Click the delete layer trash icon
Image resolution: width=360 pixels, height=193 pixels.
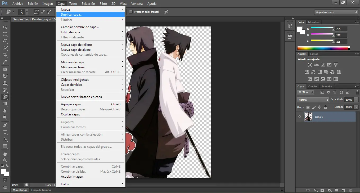351,190
